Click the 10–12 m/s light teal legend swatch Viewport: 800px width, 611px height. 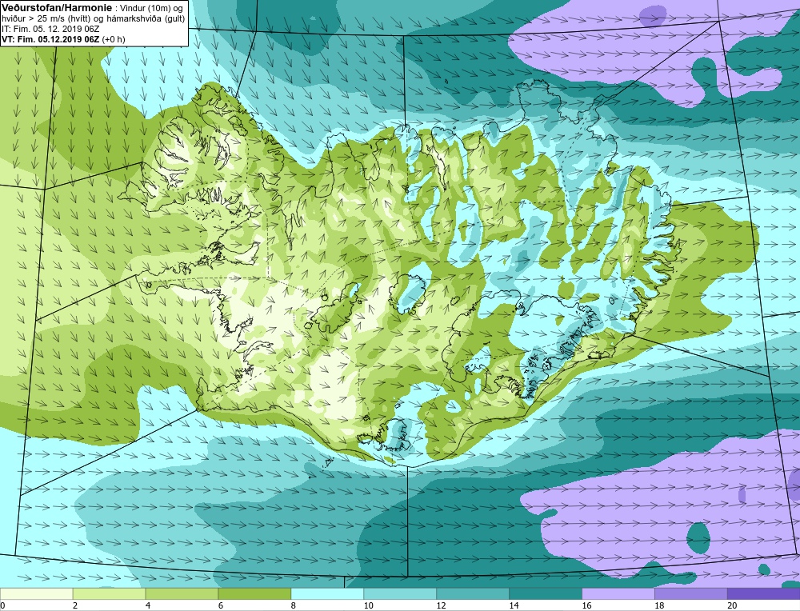(x=400, y=593)
